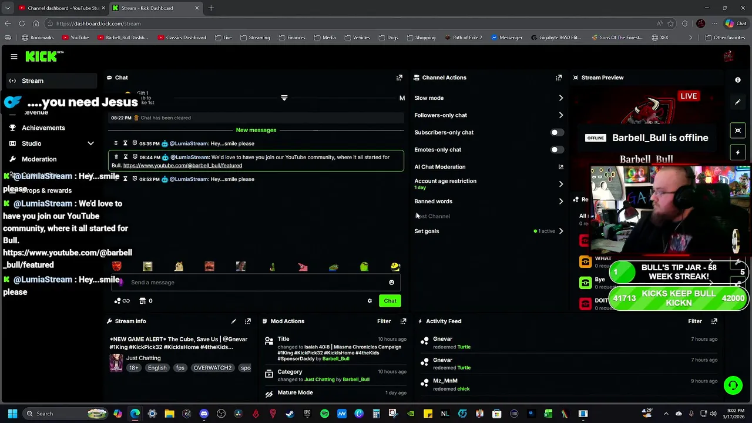Open the Stream Preview info icon

point(738,80)
